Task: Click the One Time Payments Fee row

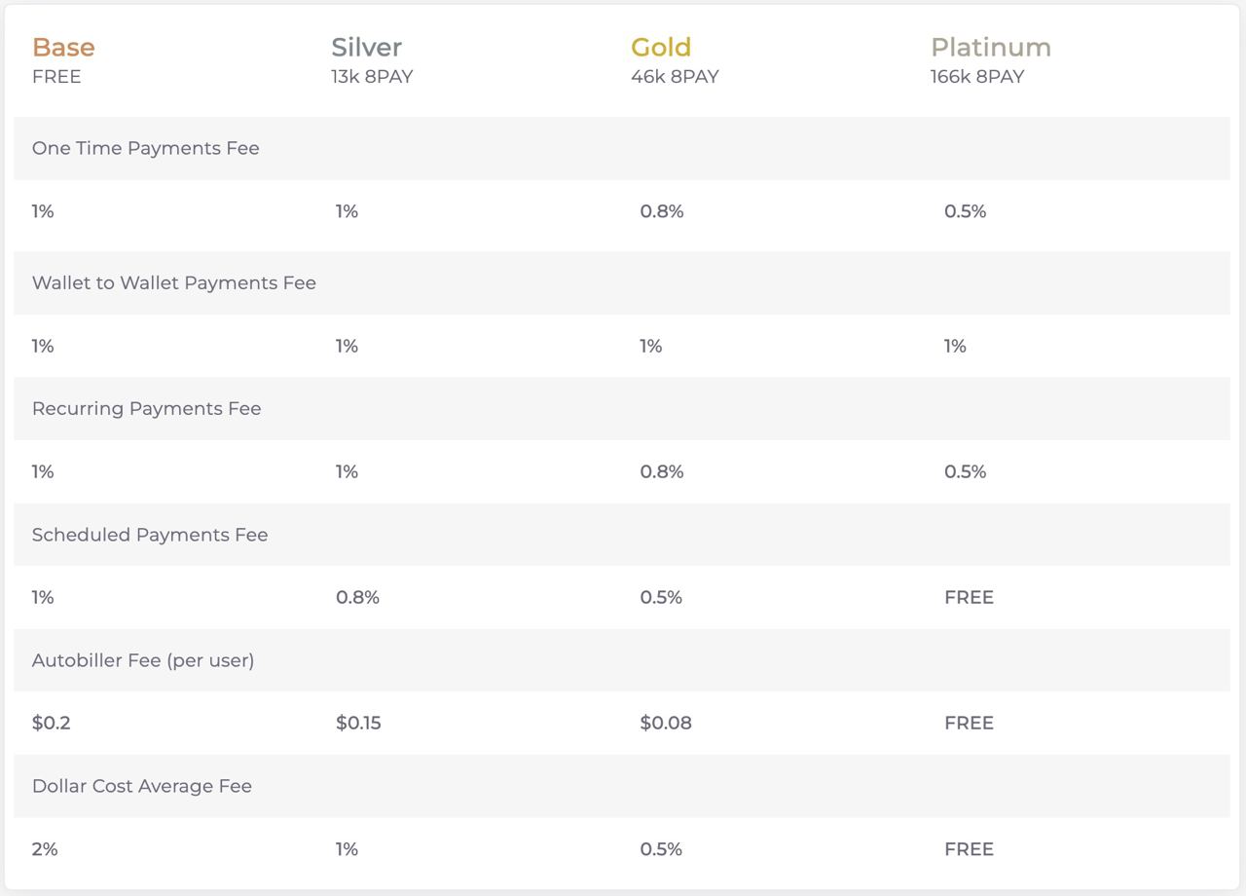Action: pyautogui.click(x=145, y=148)
